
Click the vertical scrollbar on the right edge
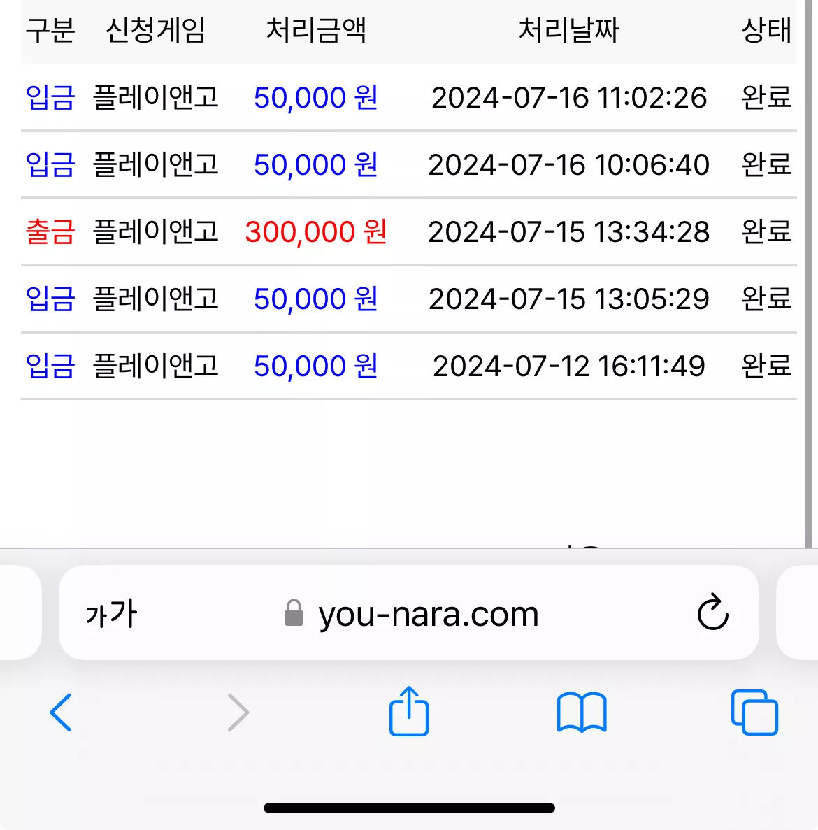coord(808,273)
